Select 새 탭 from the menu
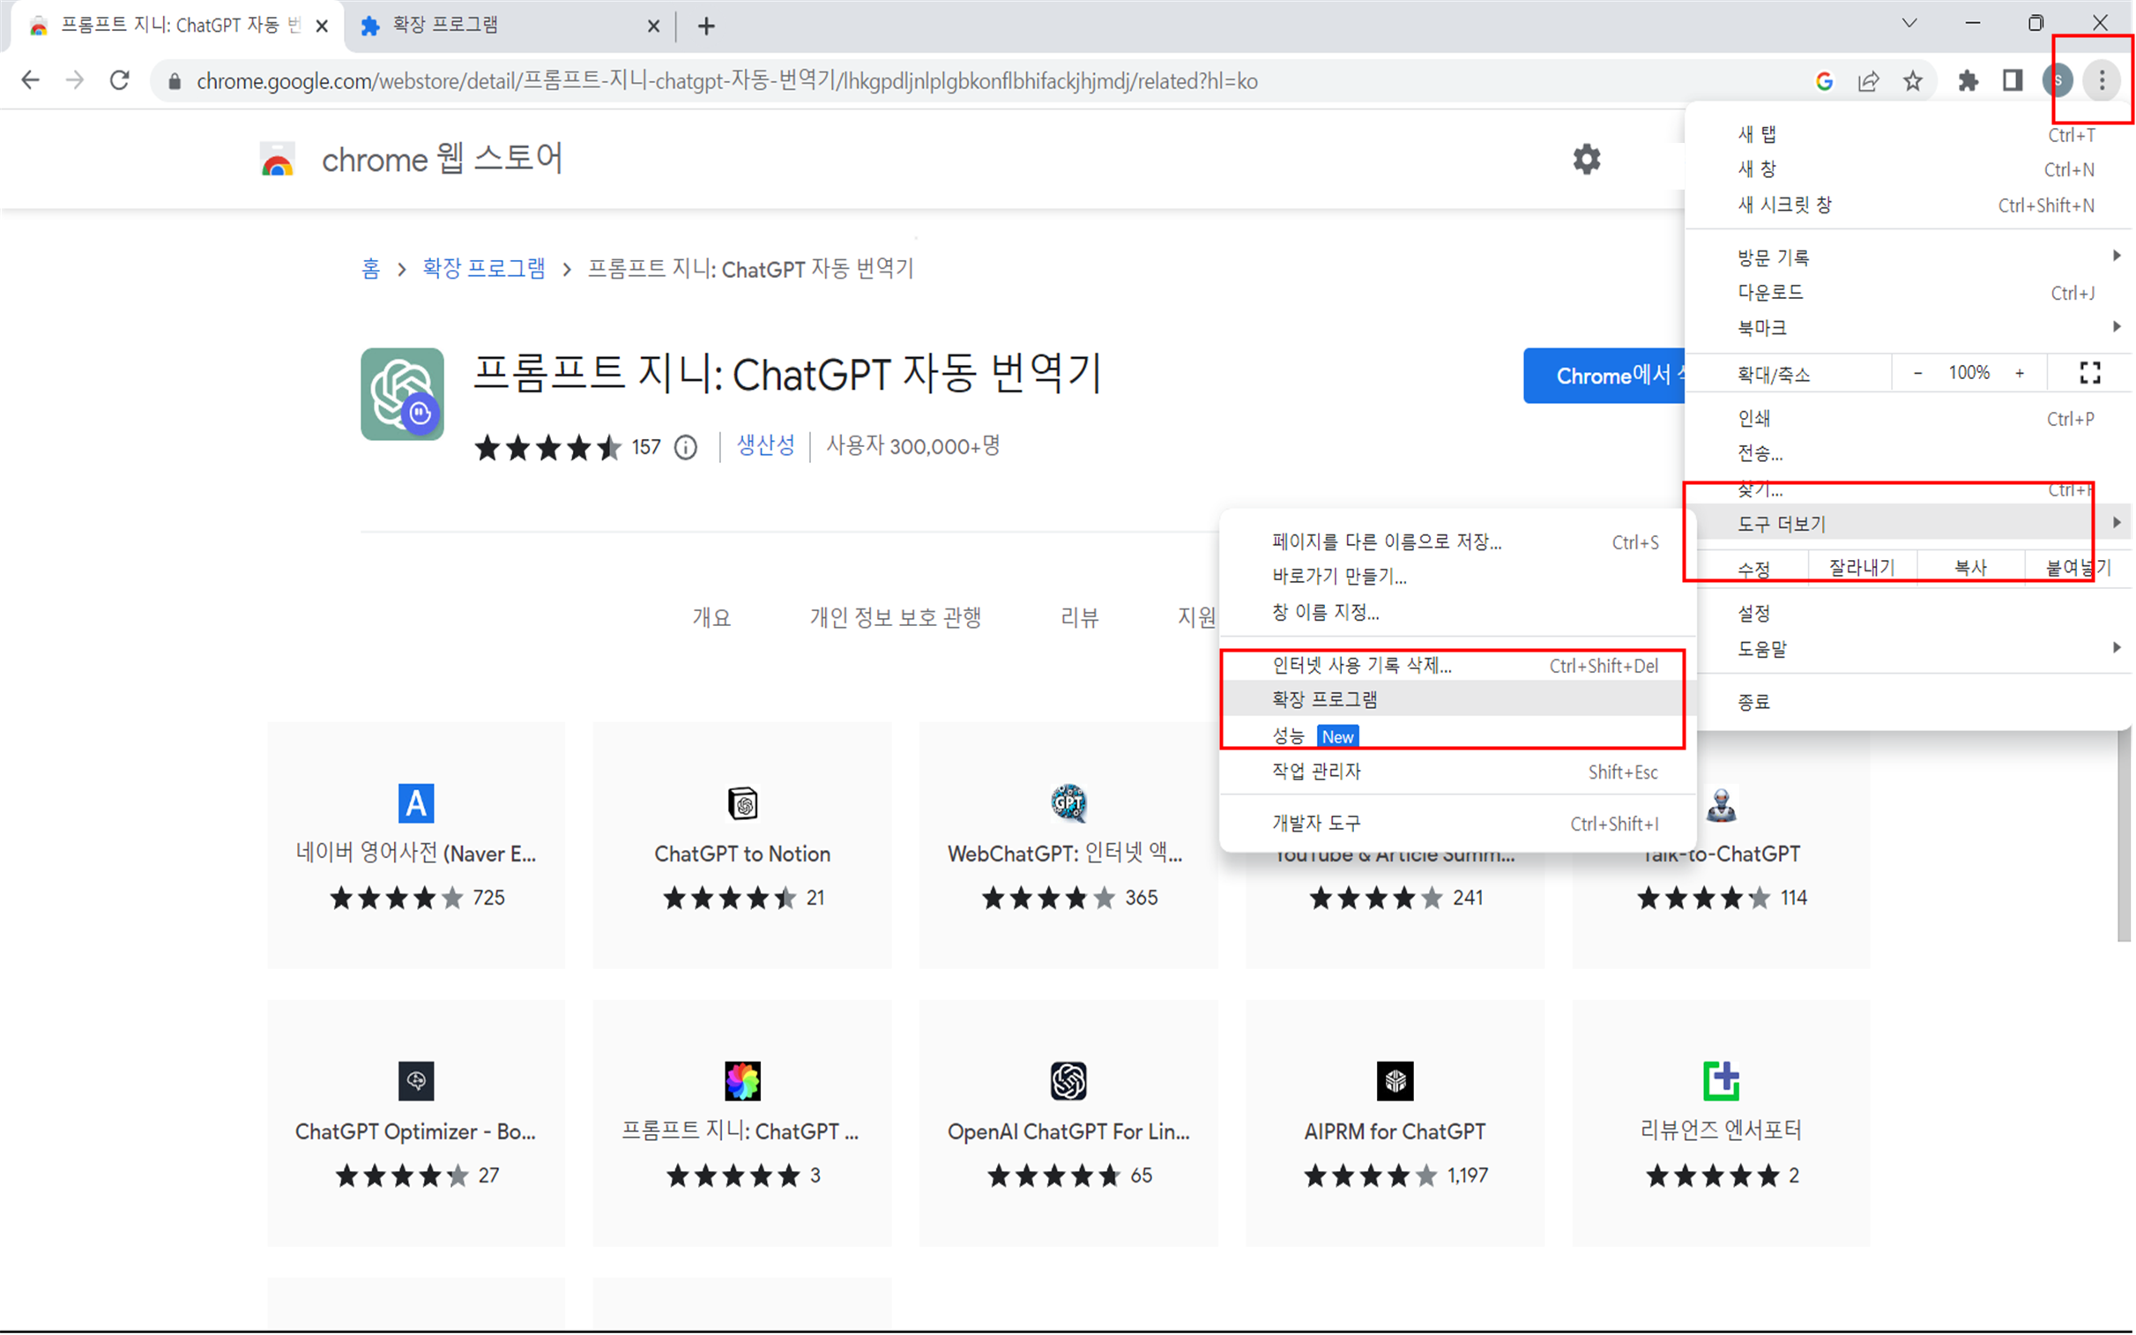The height and width of the screenshot is (1335, 2136). tap(1908, 134)
